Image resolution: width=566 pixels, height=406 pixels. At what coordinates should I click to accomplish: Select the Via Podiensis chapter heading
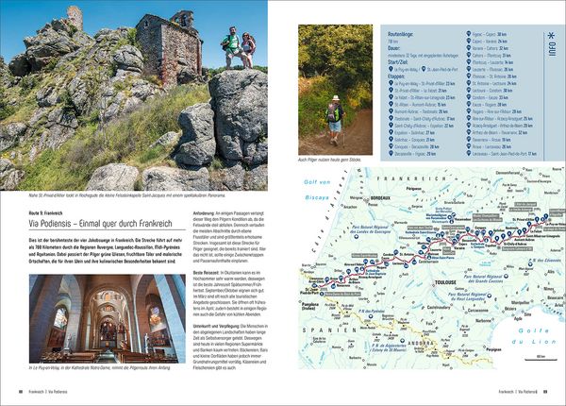[101, 224]
